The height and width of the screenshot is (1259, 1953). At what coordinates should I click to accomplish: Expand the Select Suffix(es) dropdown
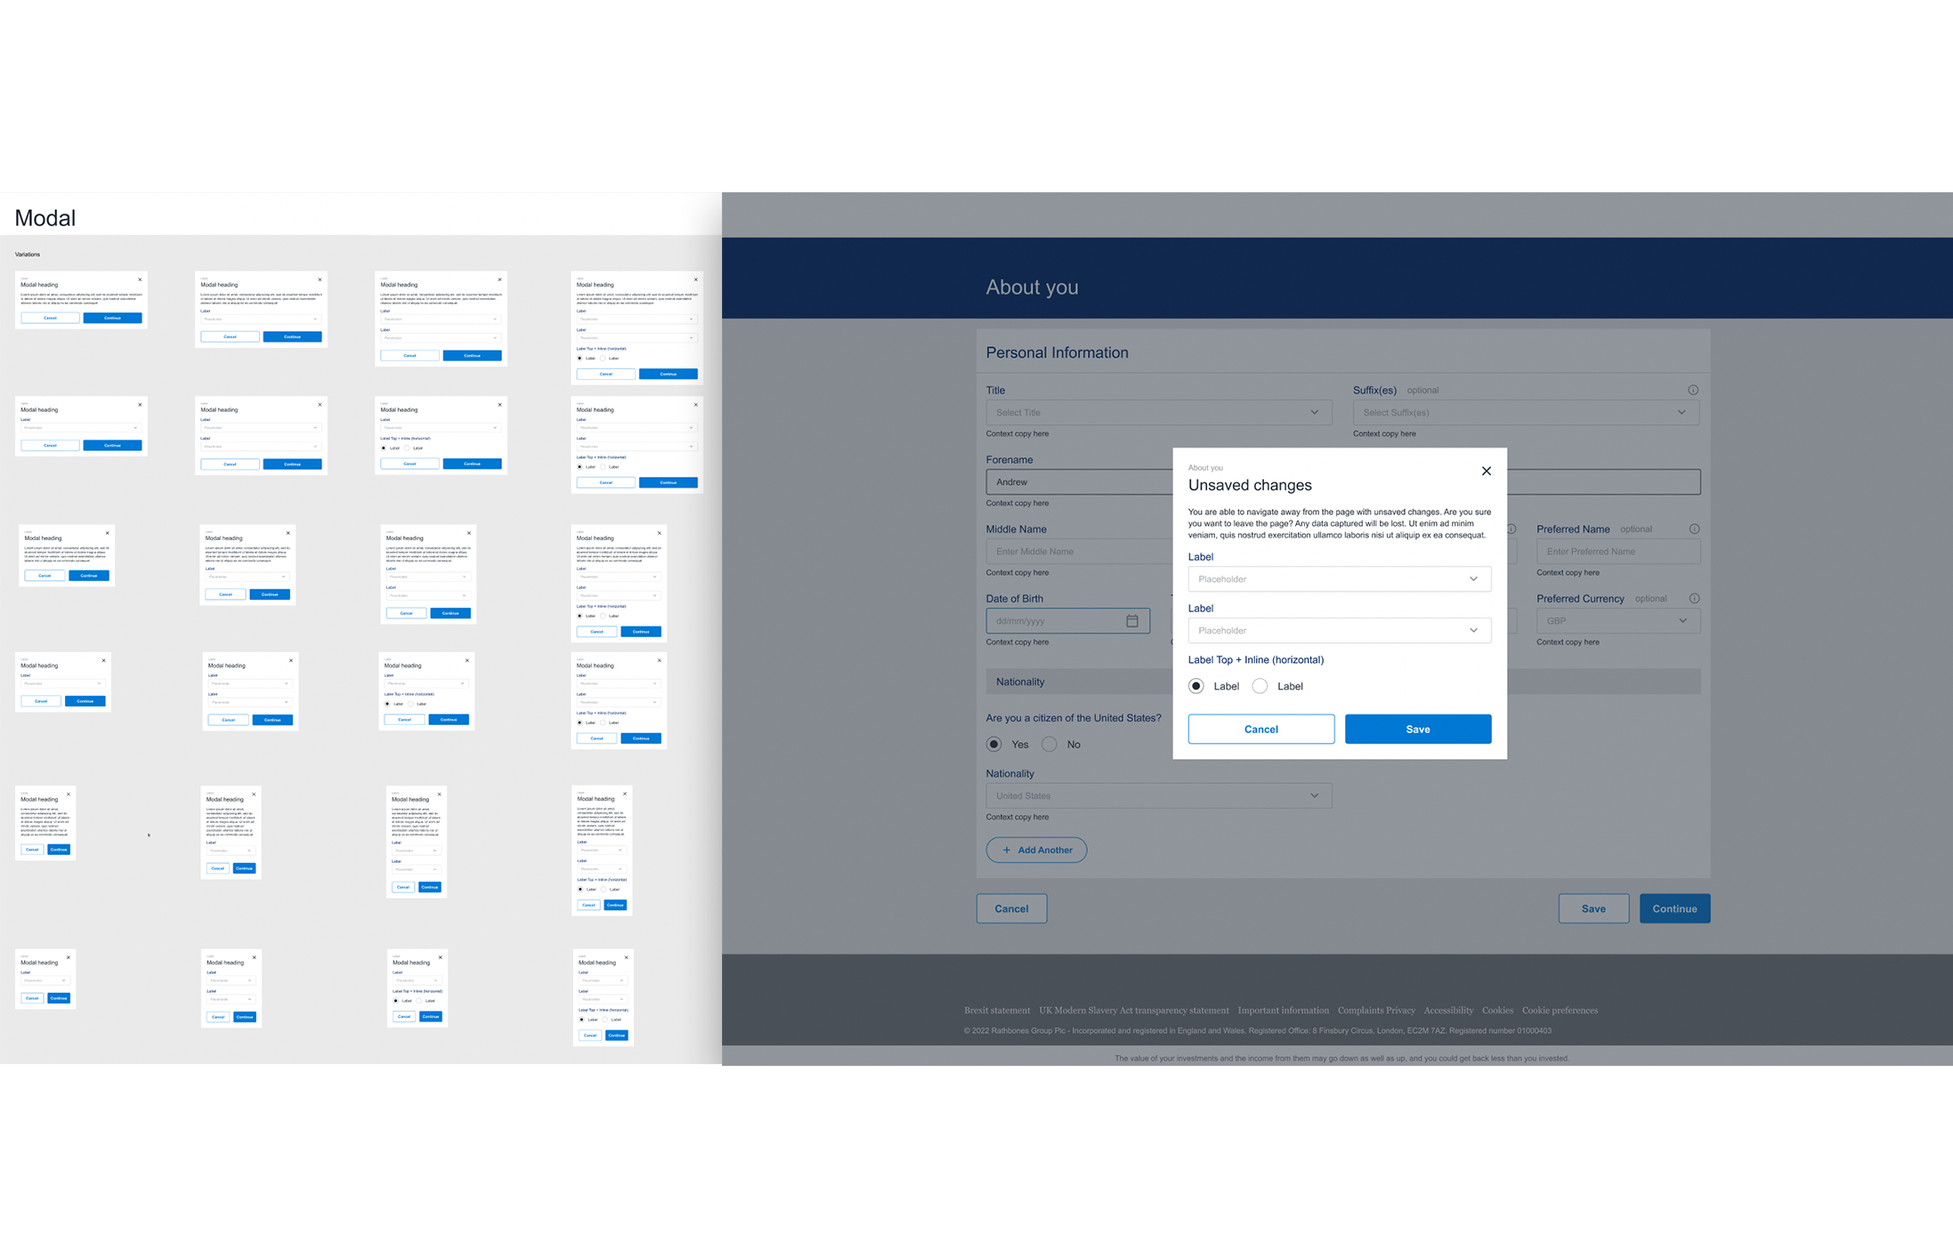point(1525,413)
